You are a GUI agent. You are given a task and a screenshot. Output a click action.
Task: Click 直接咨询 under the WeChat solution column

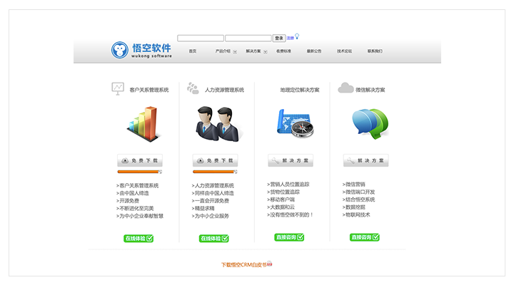365,237
